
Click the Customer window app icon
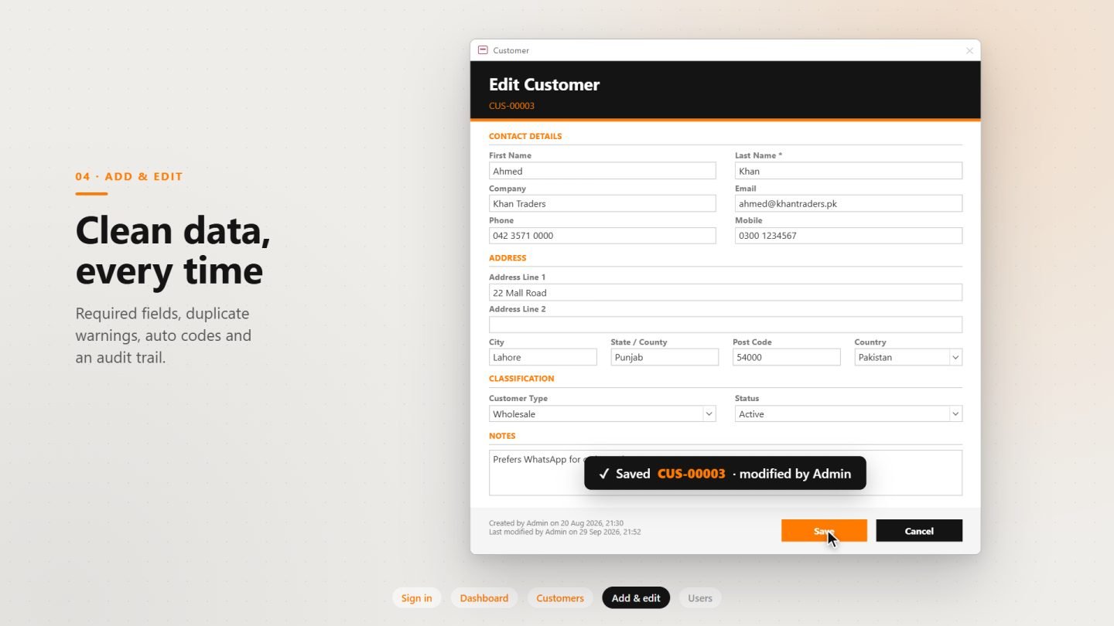point(483,50)
